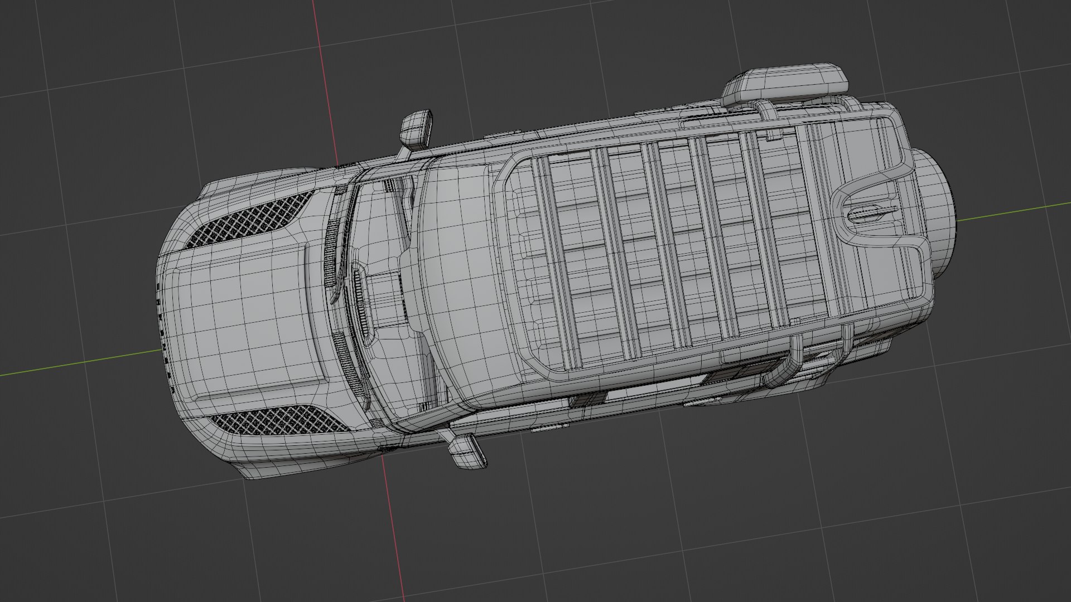The width and height of the screenshot is (1071, 602).
Task: Select the side mirror on the gear-box side
Action: pos(417,129)
